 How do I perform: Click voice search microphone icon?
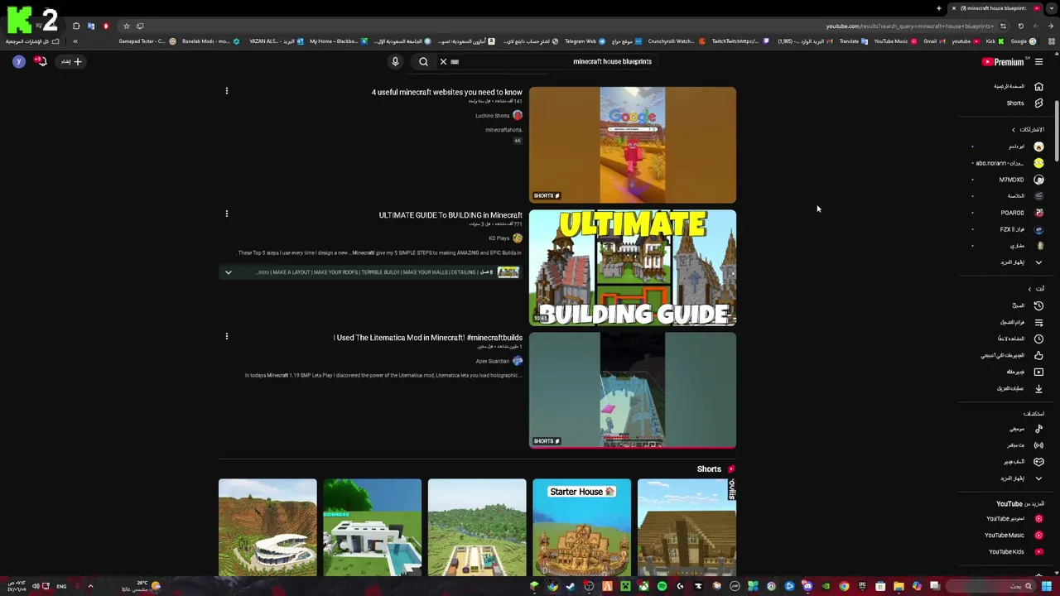point(395,61)
